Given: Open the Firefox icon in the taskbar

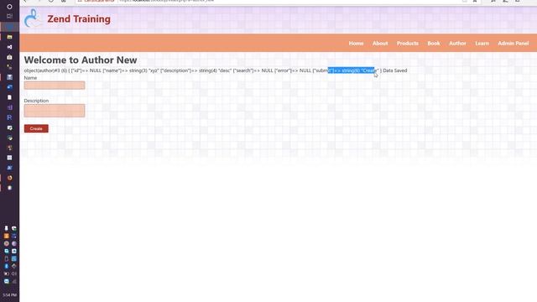Looking at the screenshot, I should pyautogui.click(x=9, y=178).
